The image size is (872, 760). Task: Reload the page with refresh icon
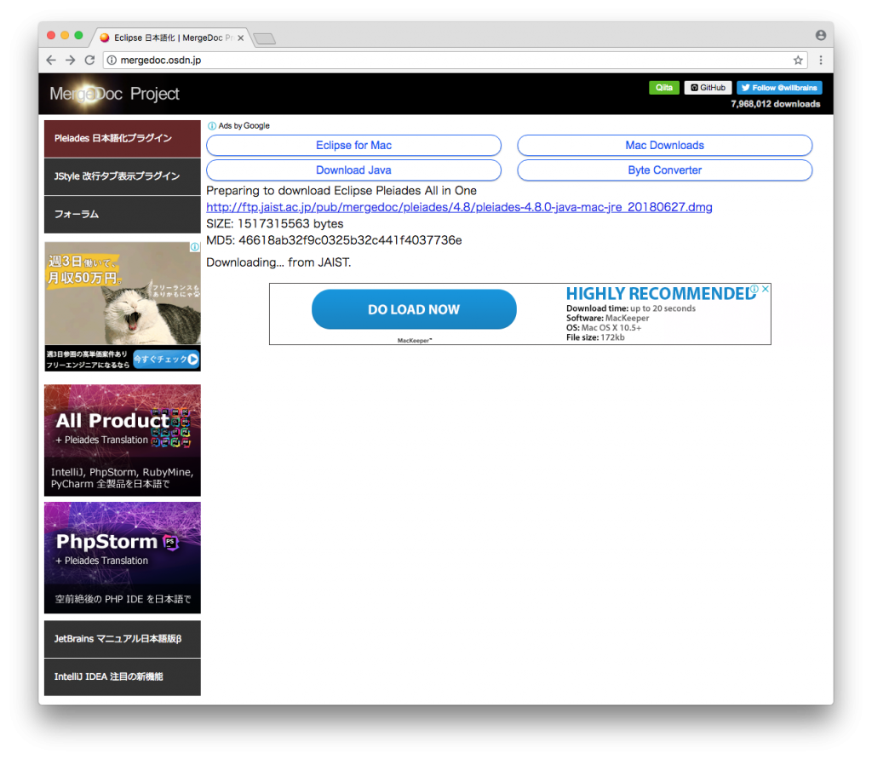point(89,60)
